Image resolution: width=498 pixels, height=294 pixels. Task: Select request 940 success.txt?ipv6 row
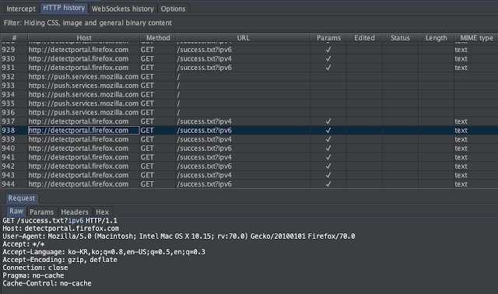pyautogui.click(x=249, y=149)
